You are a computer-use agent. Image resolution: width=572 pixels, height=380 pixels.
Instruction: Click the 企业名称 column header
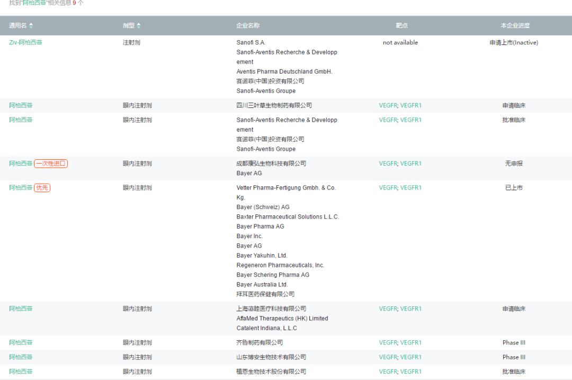(x=248, y=25)
